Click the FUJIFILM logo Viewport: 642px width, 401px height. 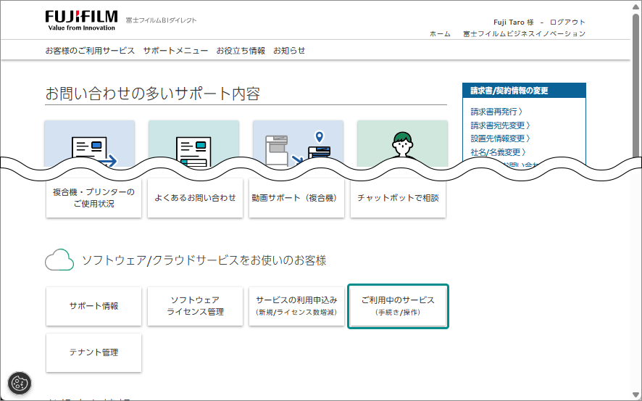(x=81, y=20)
